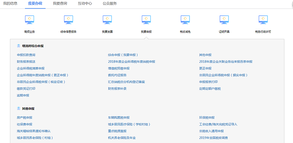Open the 高频业务 monitor icon
The width and height of the screenshot is (293, 143).
click(30, 19)
